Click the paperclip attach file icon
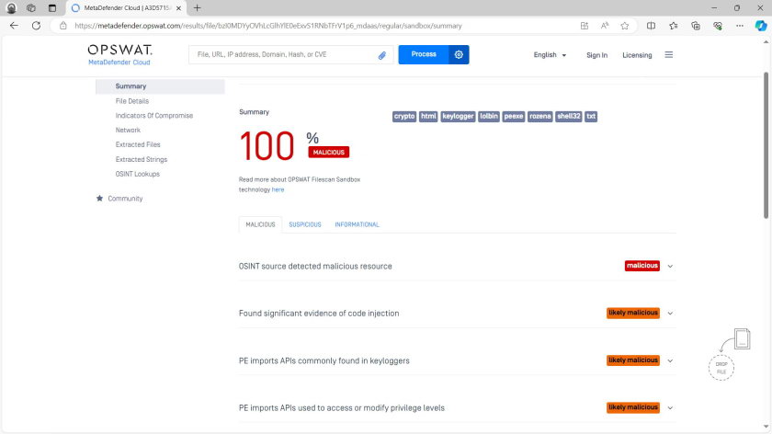772x434 pixels. pyautogui.click(x=381, y=55)
